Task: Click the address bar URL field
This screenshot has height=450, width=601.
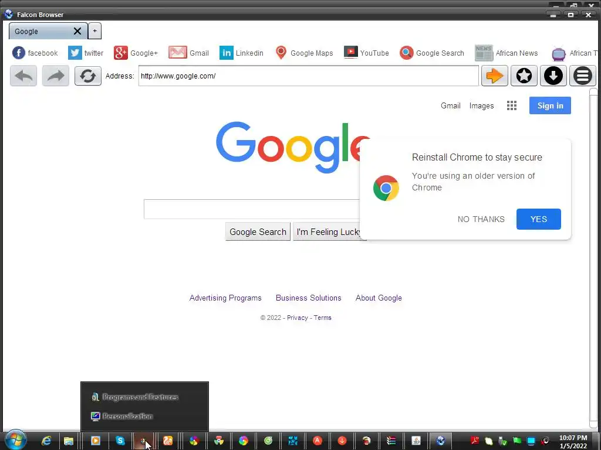Action: (x=309, y=76)
